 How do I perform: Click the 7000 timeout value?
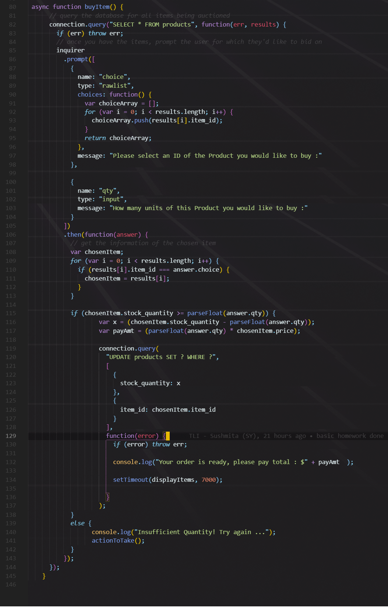[208, 480]
